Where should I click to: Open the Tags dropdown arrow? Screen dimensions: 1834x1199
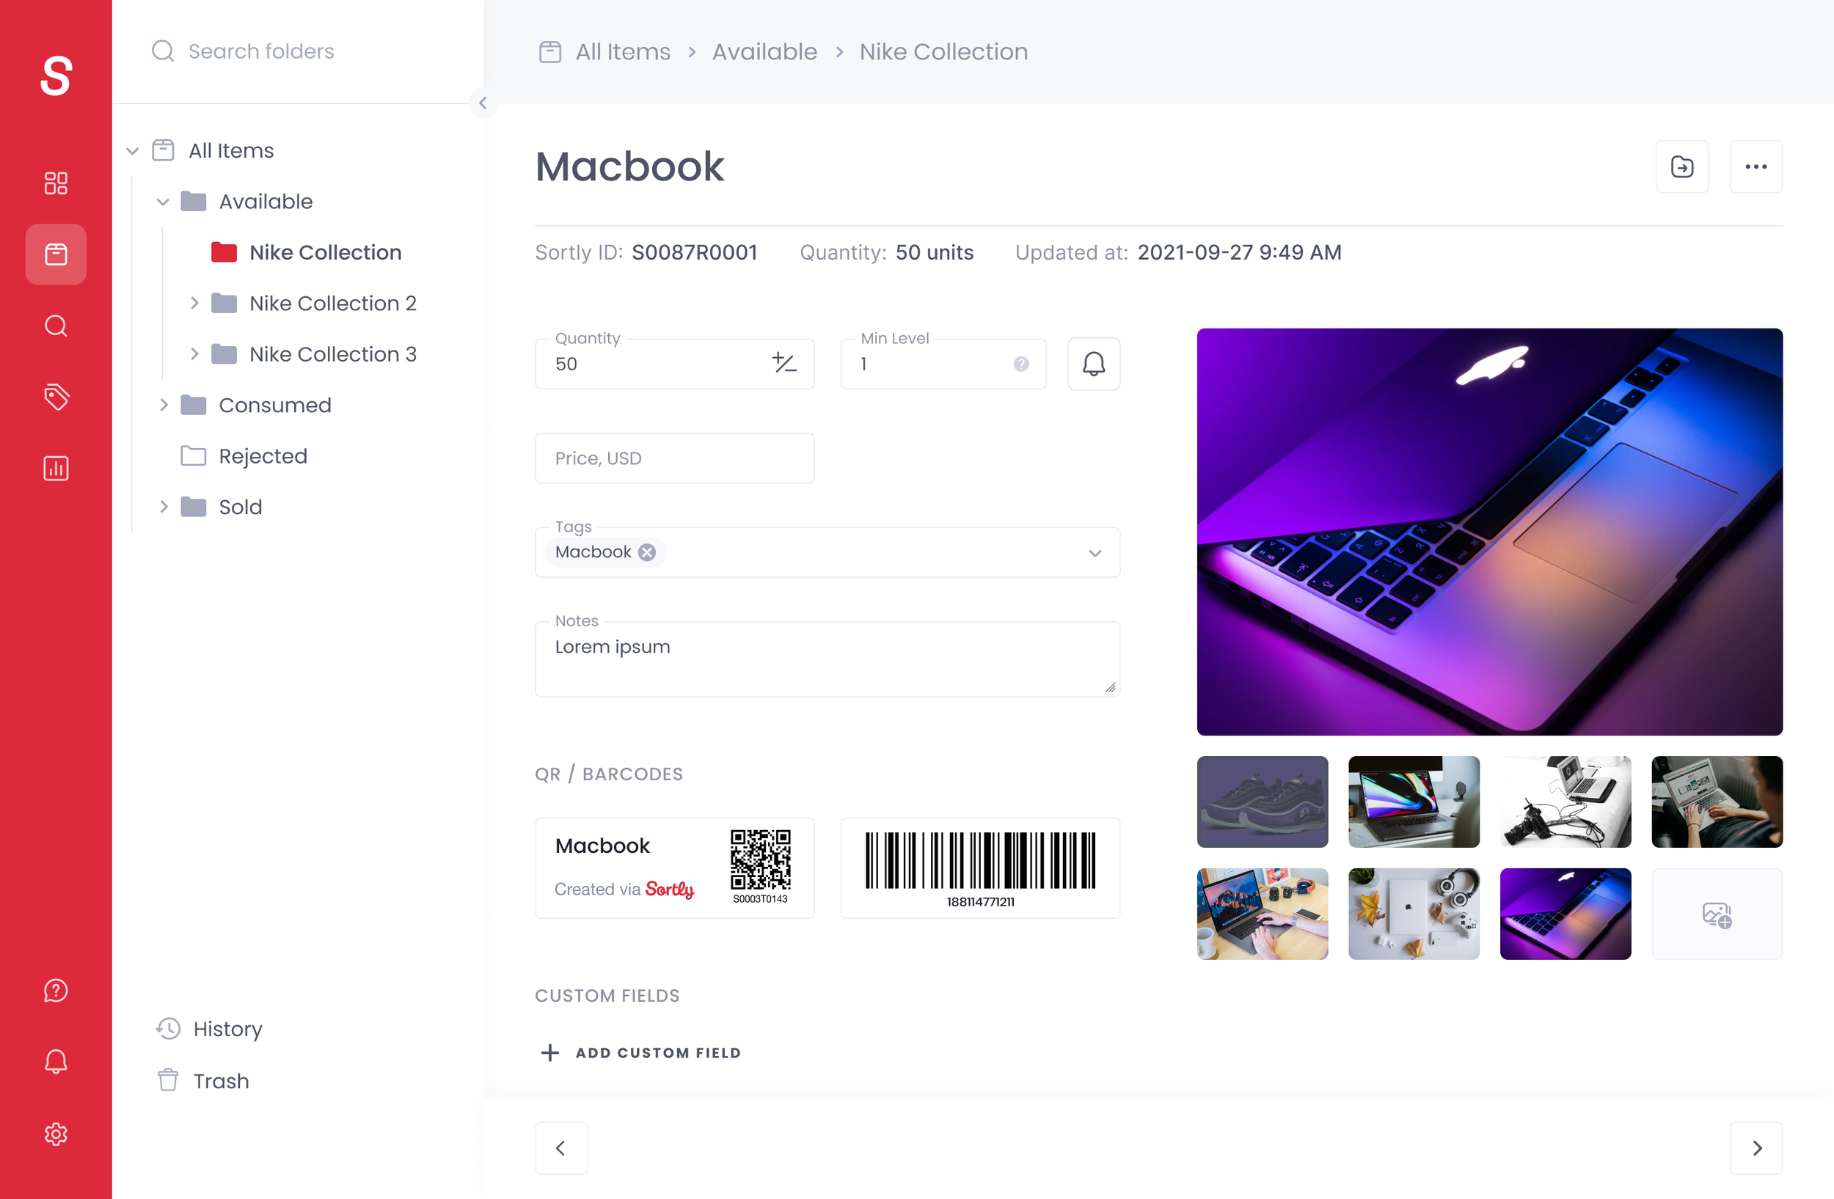(x=1095, y=553)
